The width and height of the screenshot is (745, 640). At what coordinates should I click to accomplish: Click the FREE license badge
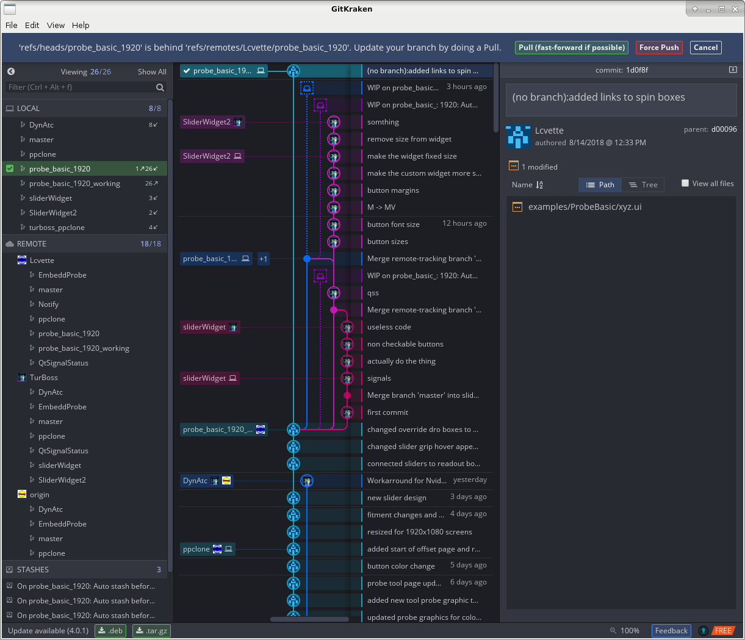[x=723, y=631]
